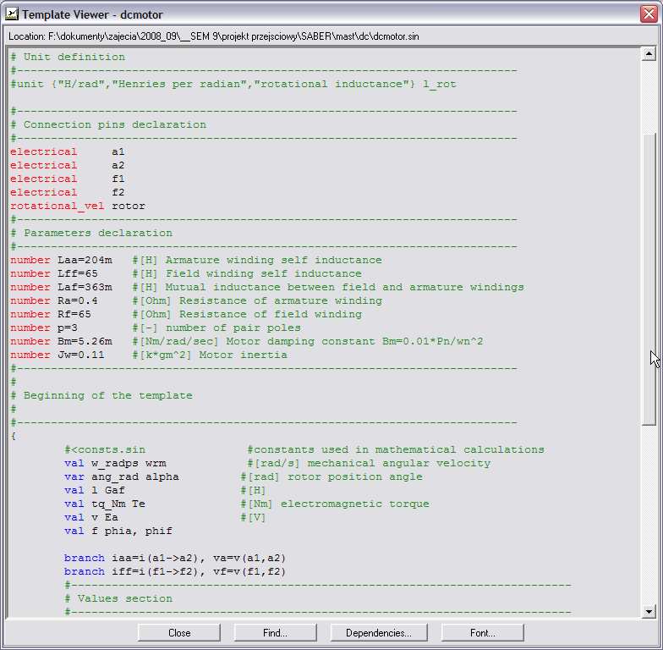The width and height of the screenshot is (663, 650).
Task: Open the Font... settings
Action: [x=482, y=633]
